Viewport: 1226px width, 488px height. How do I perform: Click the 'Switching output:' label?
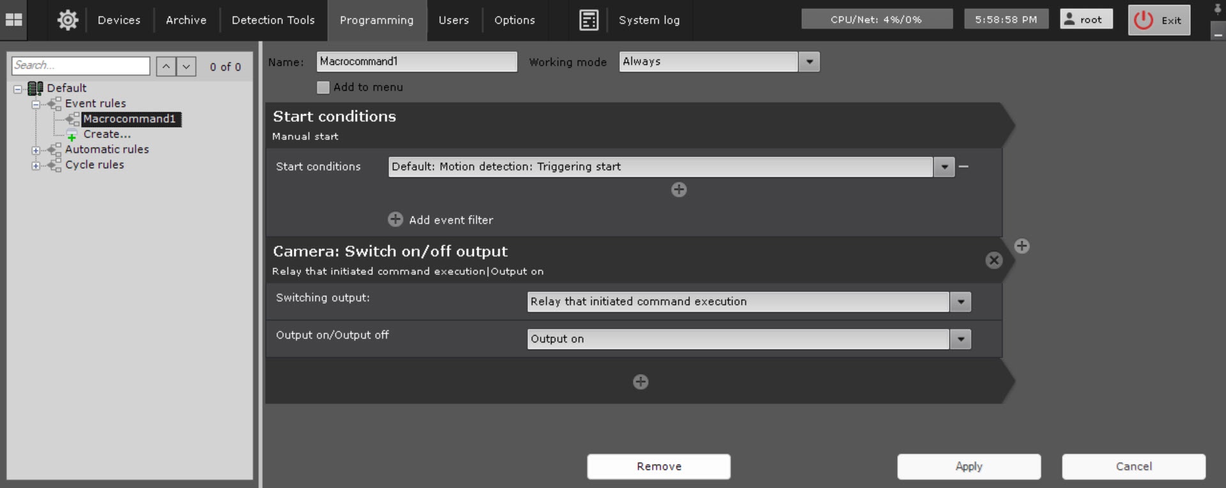[x=322, y=298]
